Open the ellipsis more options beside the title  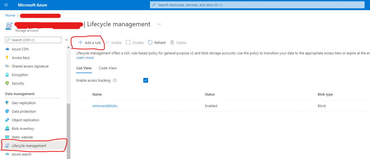point(159,24)
